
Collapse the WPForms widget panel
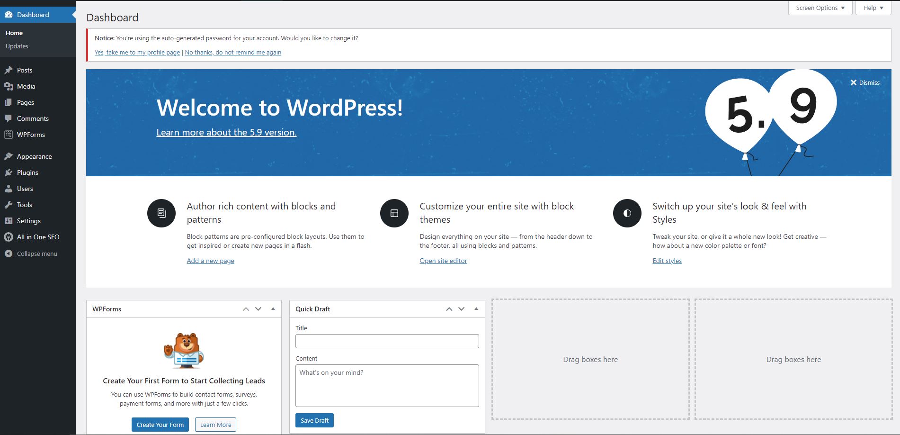[x=273, y=309]
